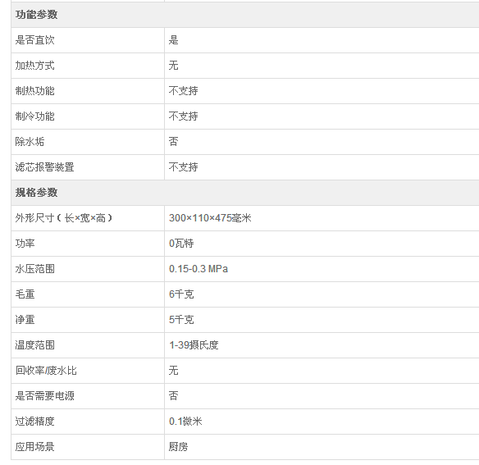Click the water pressure value 0.15-0.3 MPa

pos(198,269)
